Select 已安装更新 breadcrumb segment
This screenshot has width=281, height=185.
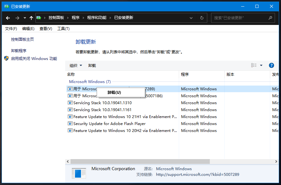124,18
